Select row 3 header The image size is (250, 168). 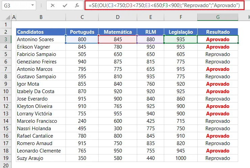click(x=6, y=39)
